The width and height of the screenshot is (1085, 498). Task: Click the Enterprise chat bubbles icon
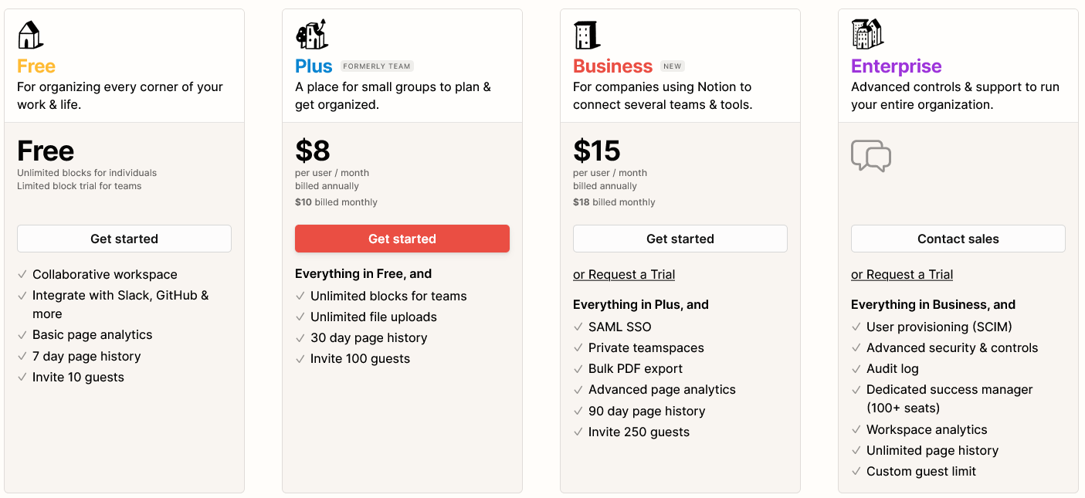[871, 156]
